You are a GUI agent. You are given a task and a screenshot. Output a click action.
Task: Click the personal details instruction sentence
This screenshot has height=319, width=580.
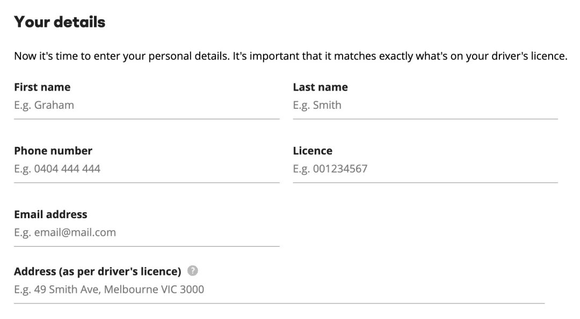291,56
